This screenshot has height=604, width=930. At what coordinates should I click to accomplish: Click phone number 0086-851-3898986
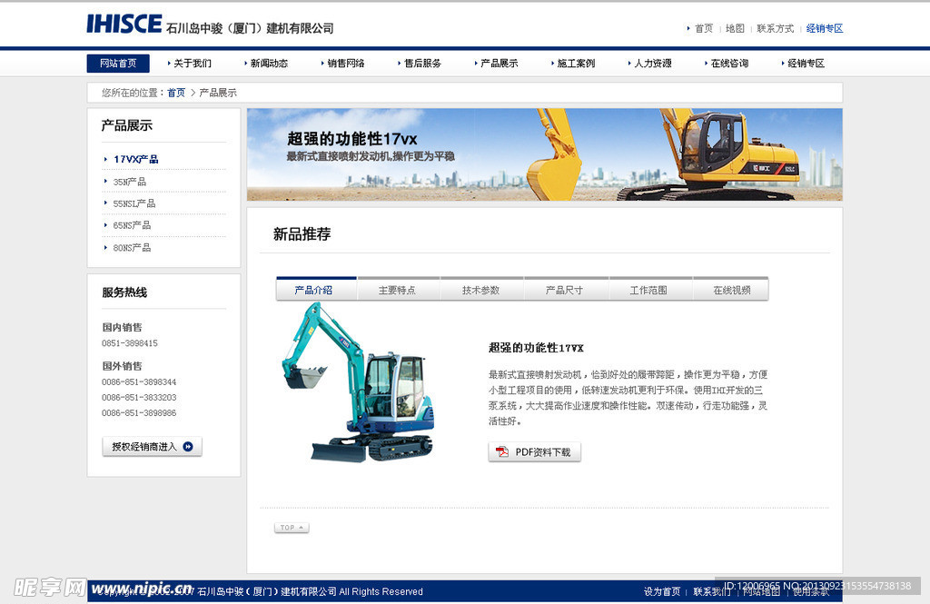[x=139, y=413]
